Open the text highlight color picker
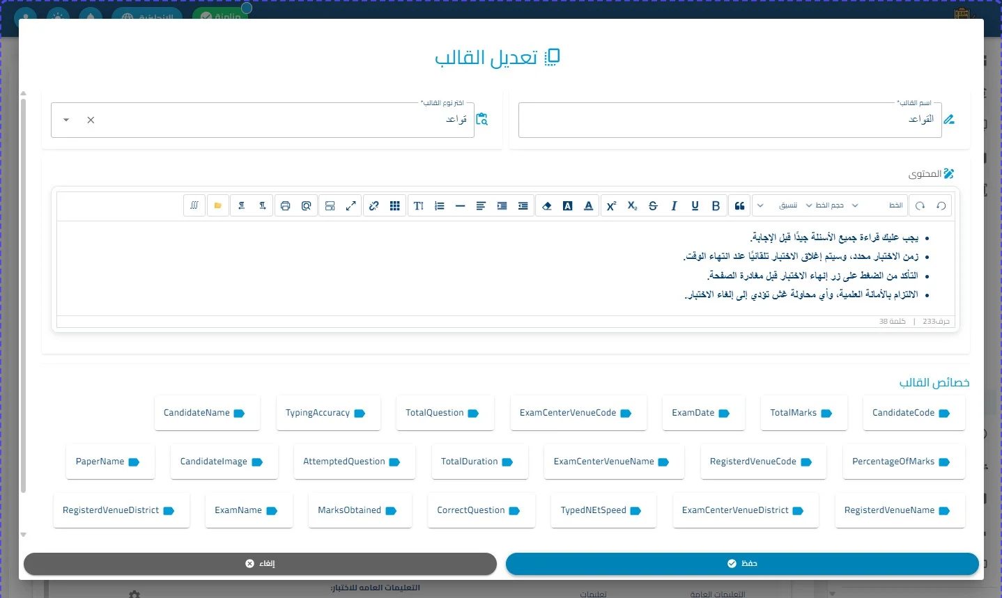The height and width of the screenshot is (598, 1002). click(568, 205)
